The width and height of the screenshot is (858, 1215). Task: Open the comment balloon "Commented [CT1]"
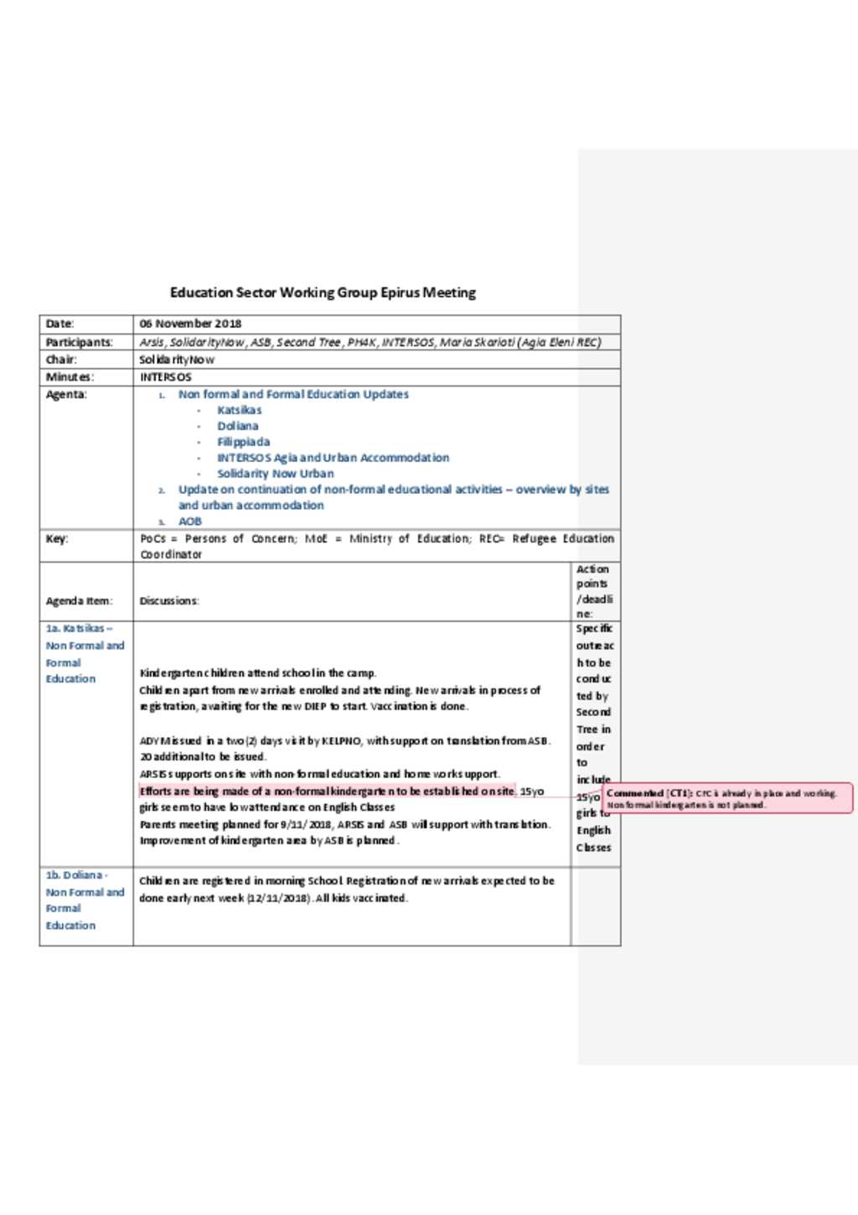coord(727,798)
